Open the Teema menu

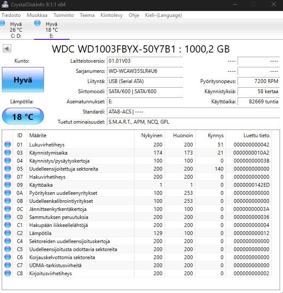(87, 15)
